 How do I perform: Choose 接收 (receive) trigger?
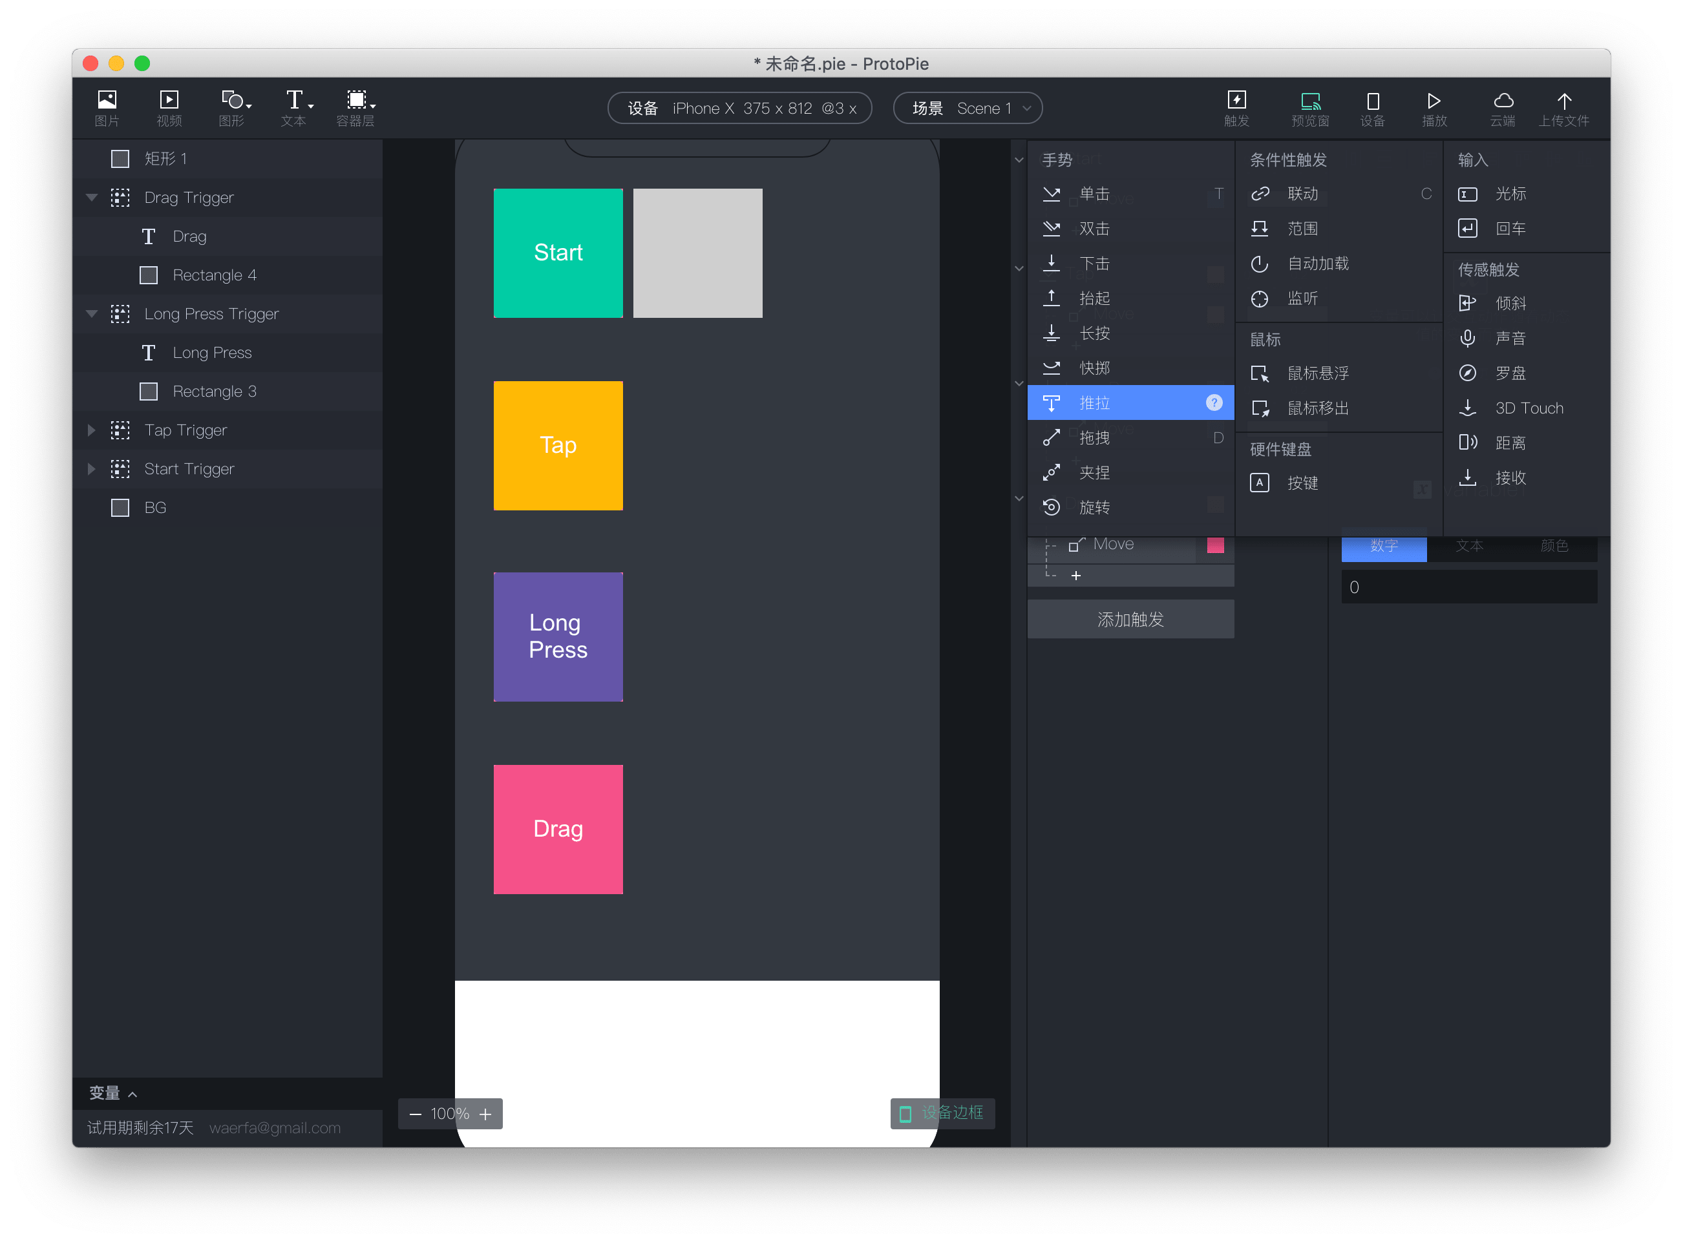(x=1527, y=479)
